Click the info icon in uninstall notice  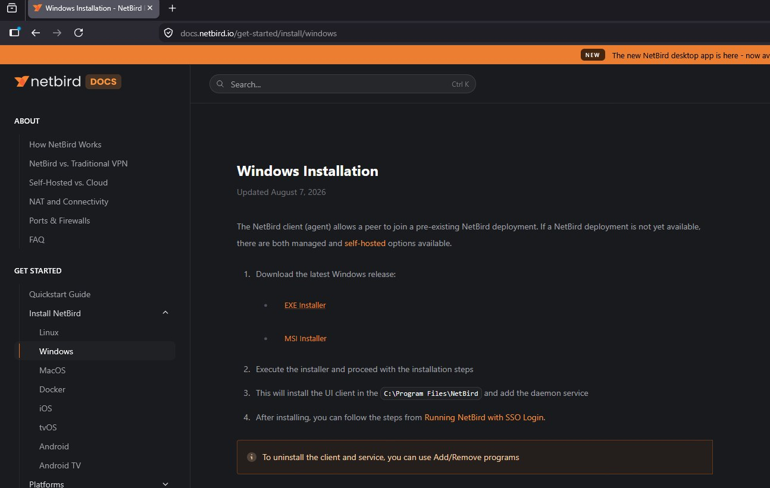pos(252,457)
